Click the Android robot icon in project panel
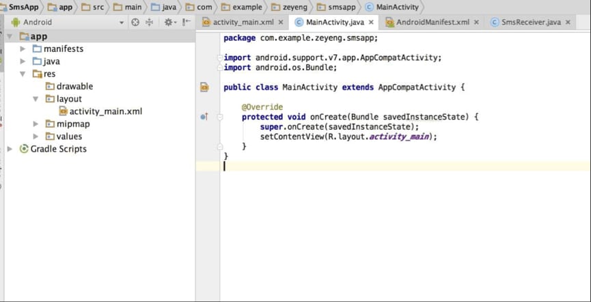The height and width of the screenshot is (302, 591). point(16,23)
